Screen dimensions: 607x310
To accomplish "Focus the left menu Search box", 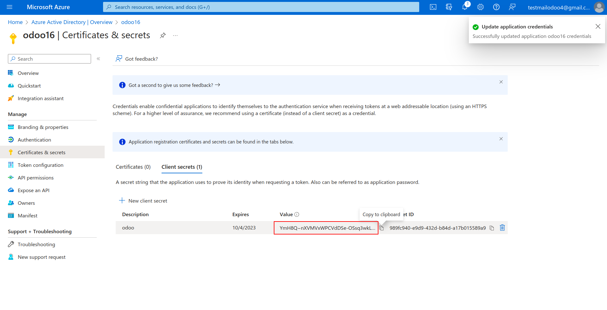I will 49,59.
